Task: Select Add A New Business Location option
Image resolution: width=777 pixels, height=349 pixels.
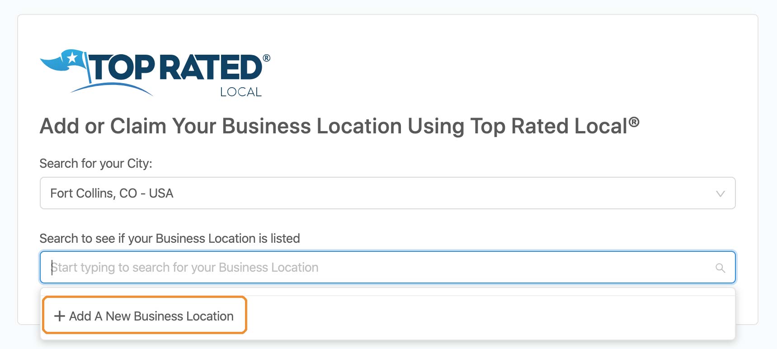Action: [x=144, y=315]
